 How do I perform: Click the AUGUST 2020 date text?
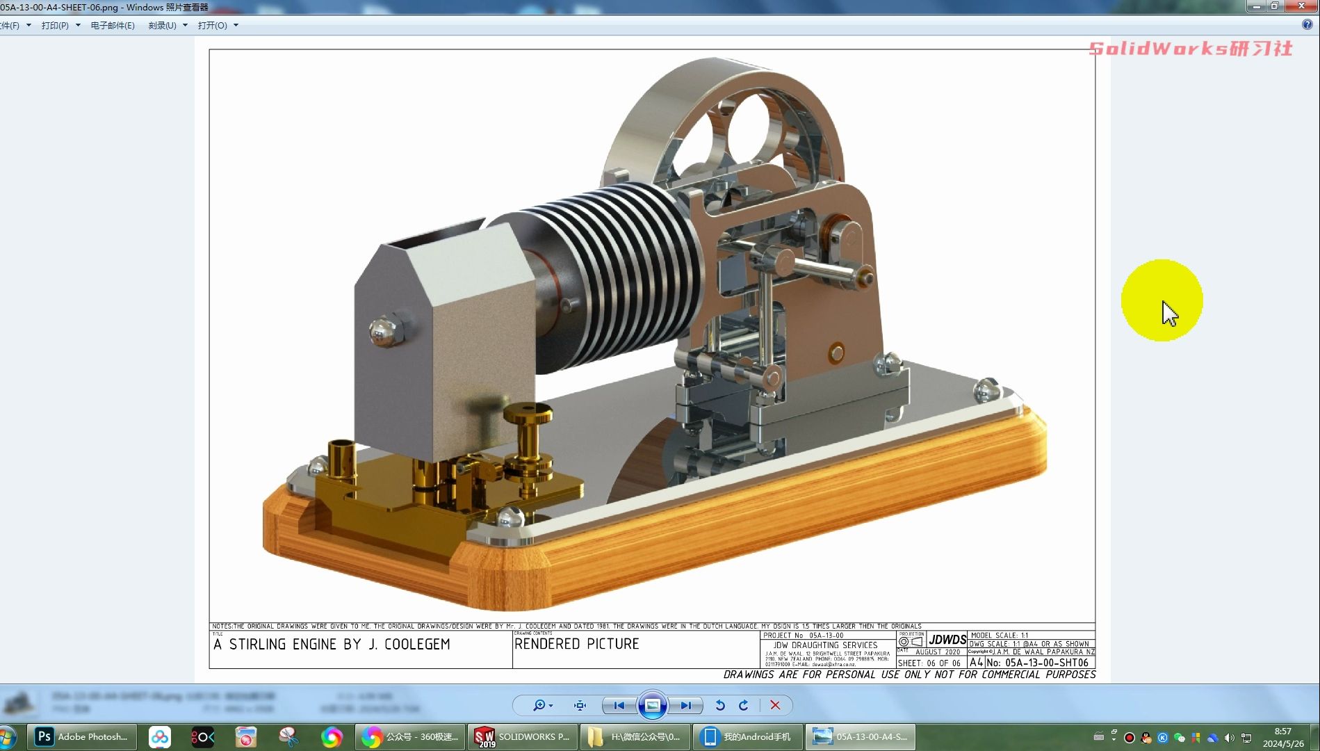click(938, 652)
